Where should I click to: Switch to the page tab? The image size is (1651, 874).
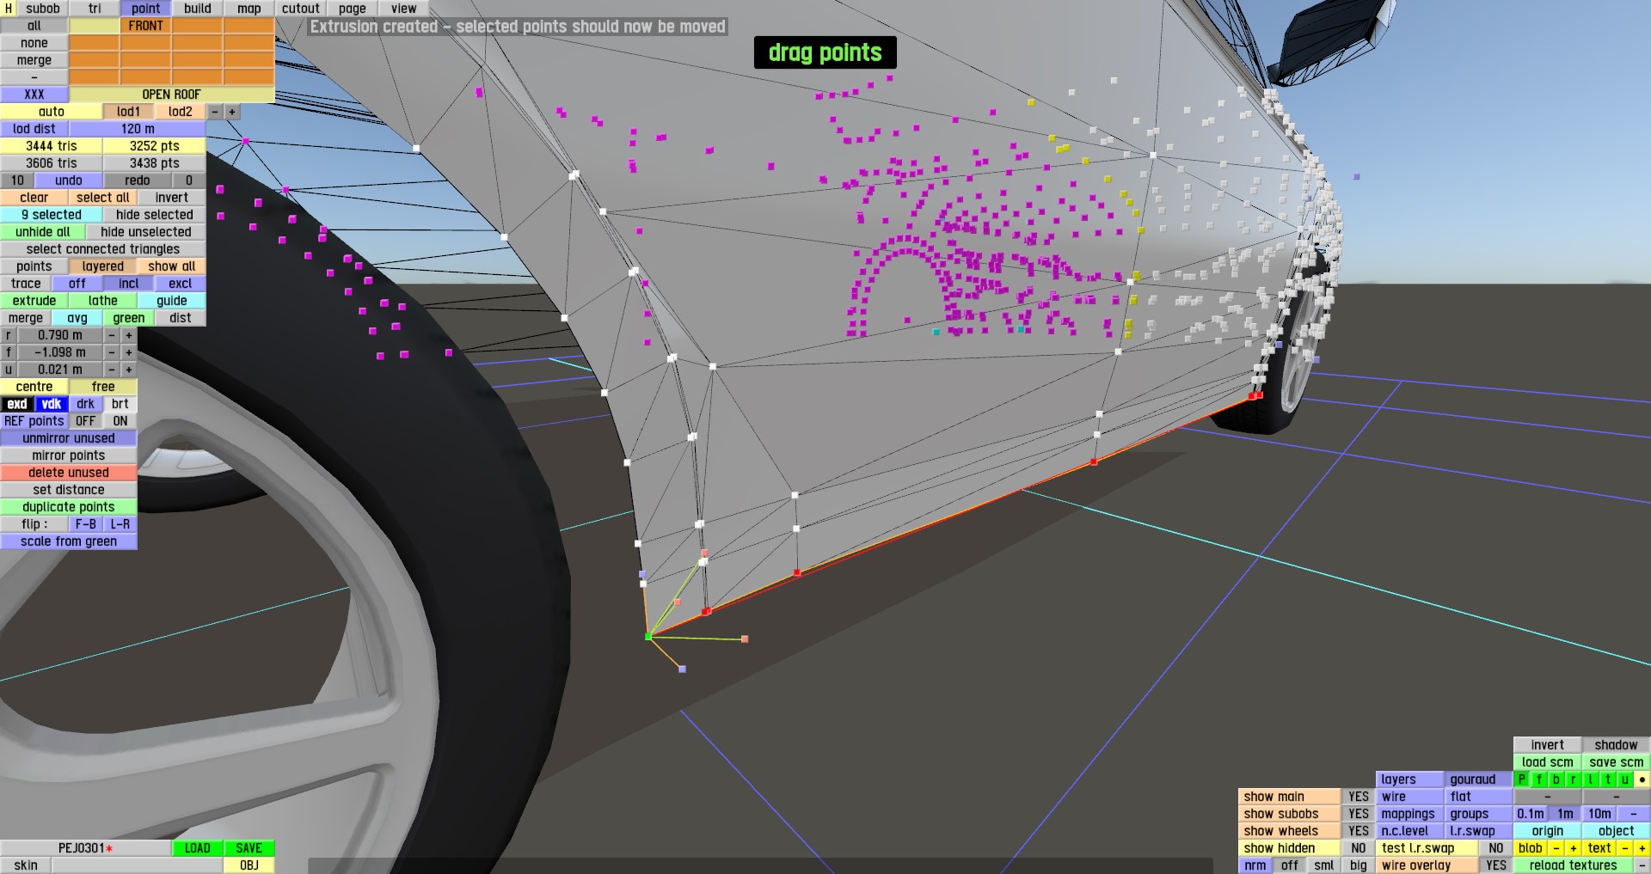353,9
